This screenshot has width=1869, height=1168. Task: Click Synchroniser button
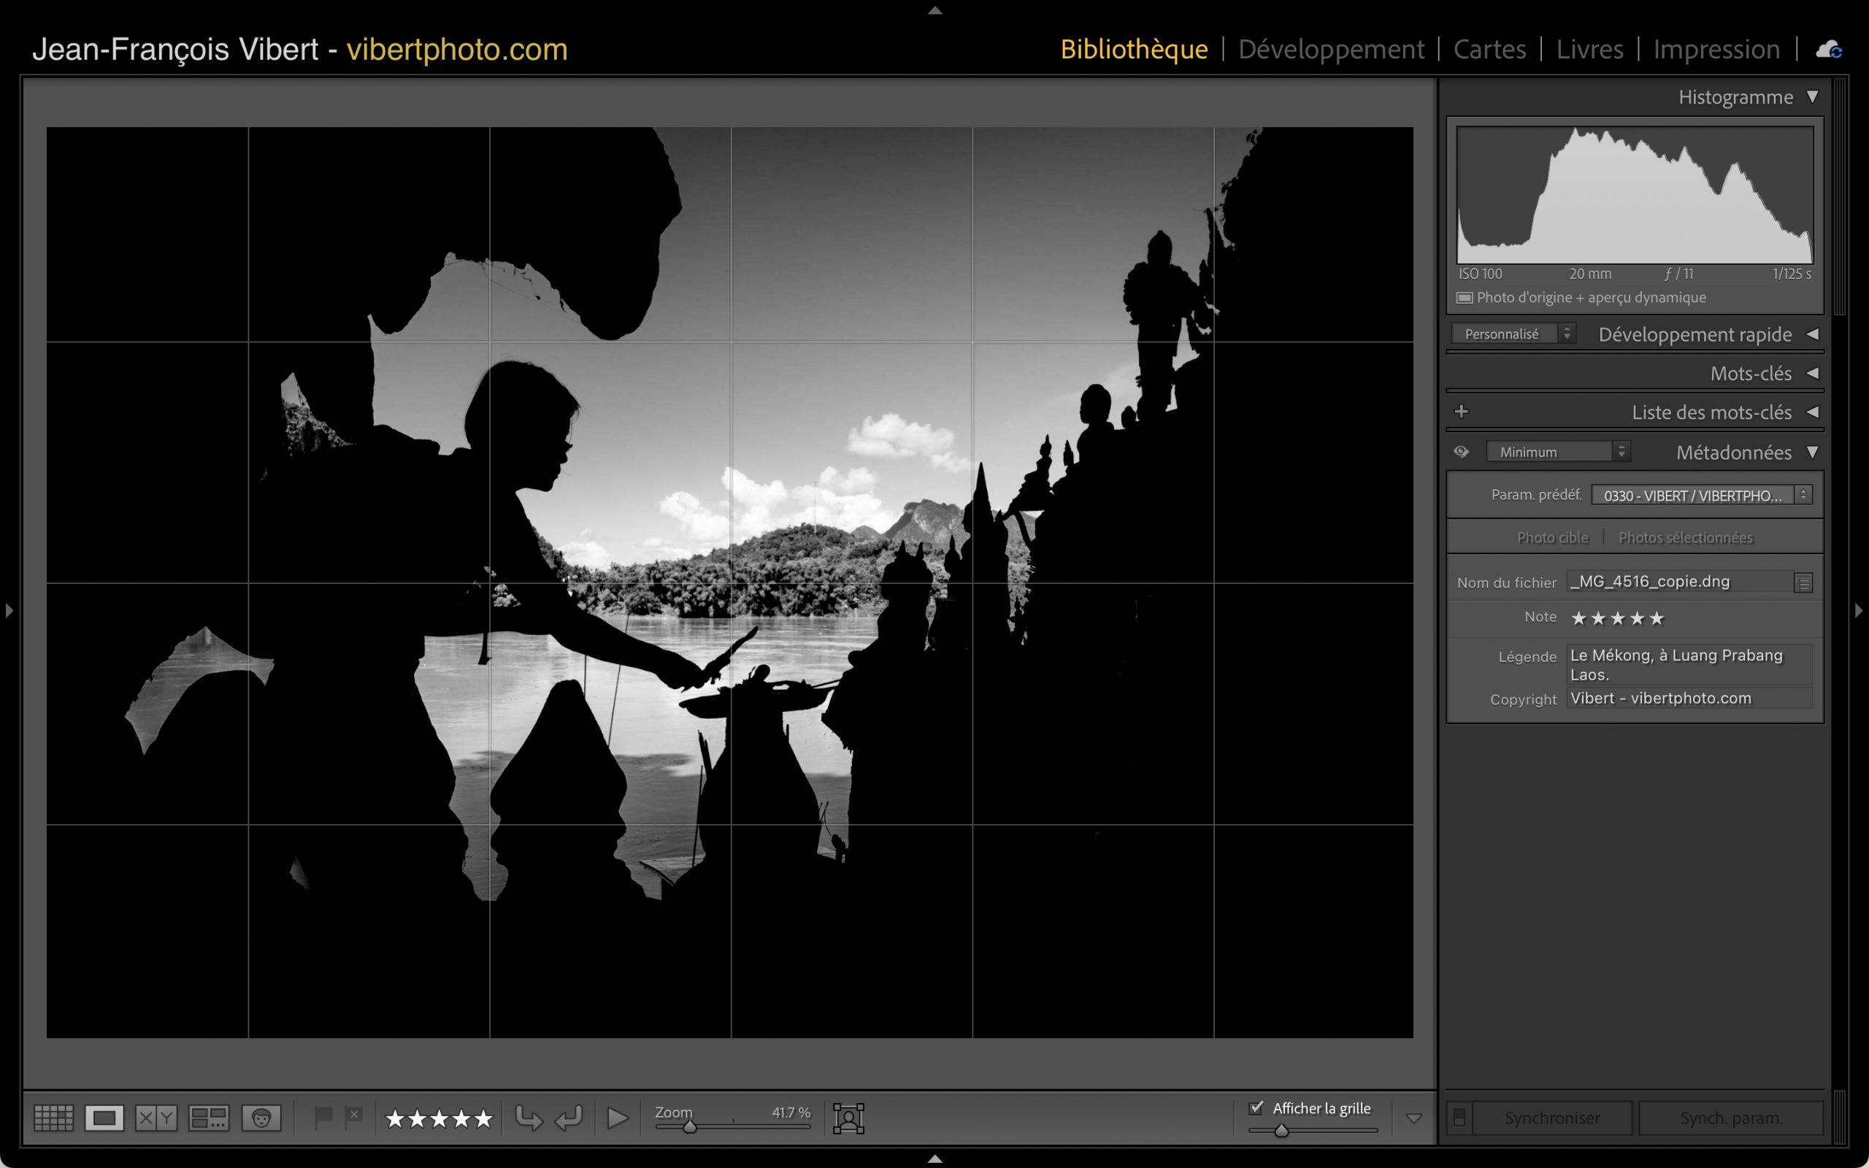pos(1551,1118)
